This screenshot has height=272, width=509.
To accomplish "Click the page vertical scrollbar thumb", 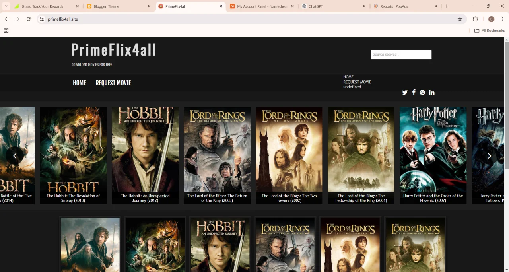I will (507, 105).
